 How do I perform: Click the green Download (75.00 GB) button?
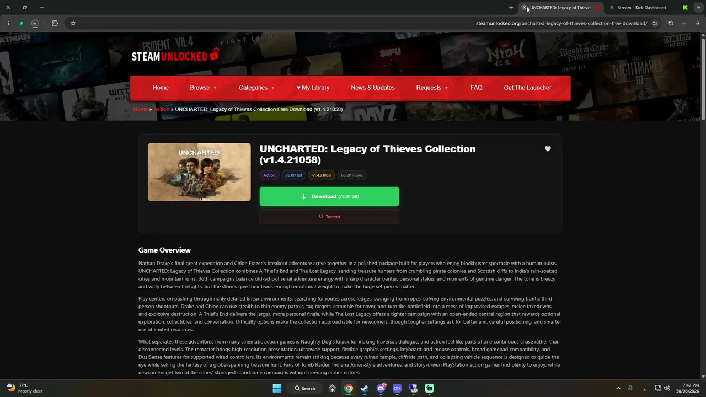pyautogui.click(x=329, y=196)
